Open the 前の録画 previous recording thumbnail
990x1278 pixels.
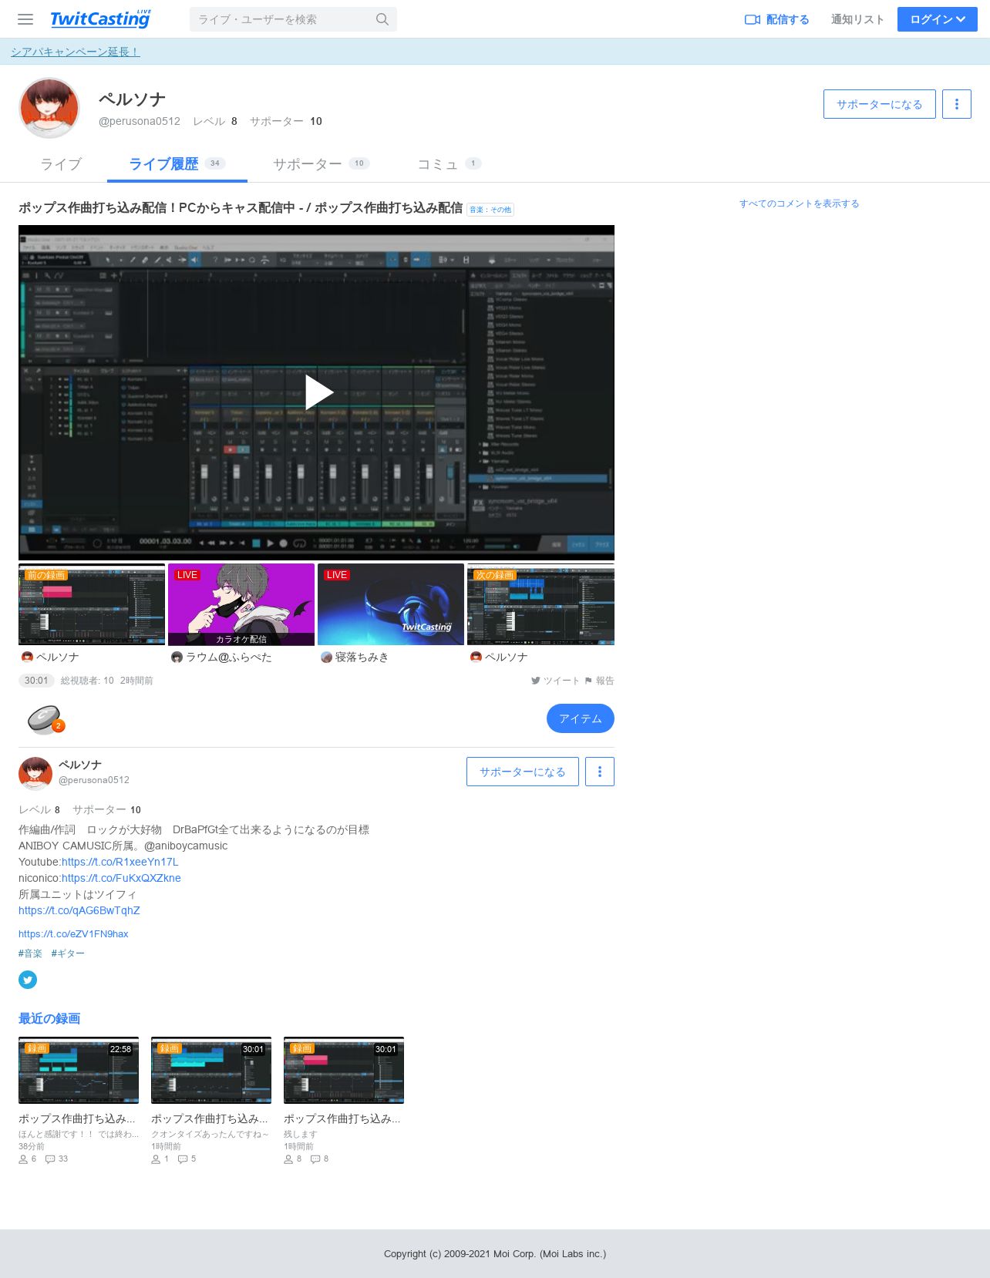coord(92,604)
